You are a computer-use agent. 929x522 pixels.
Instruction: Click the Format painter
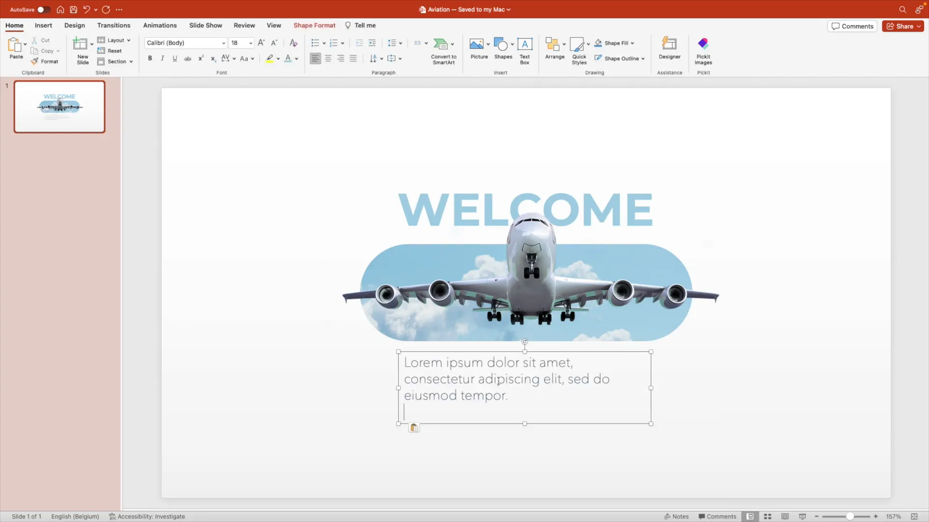pyautogui.click(x=45, y=61)
